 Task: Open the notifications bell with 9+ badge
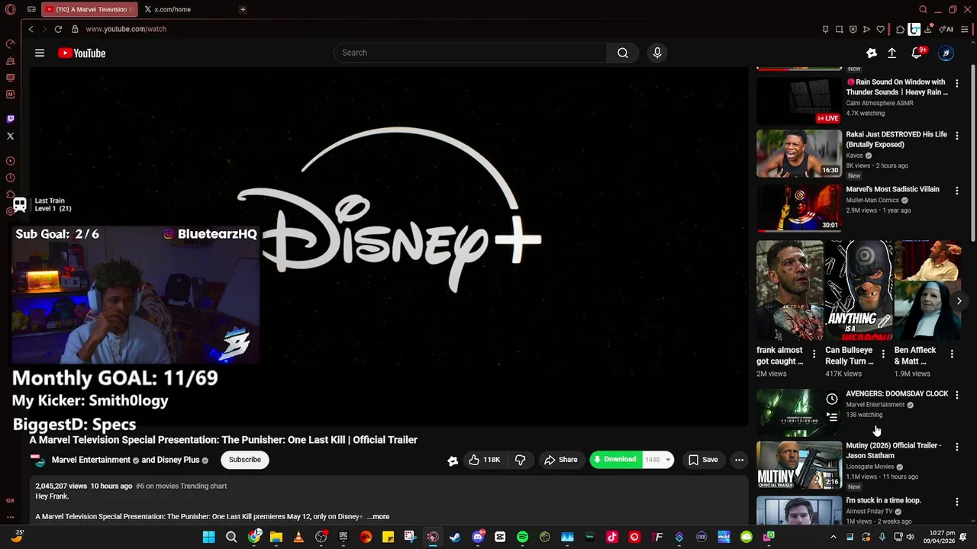(x=917, y=53)
